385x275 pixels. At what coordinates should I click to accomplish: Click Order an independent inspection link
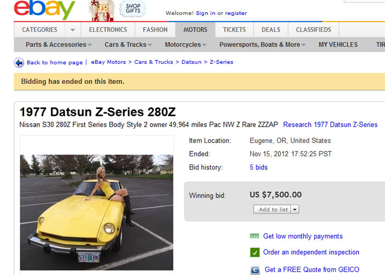tap(311, 252)
